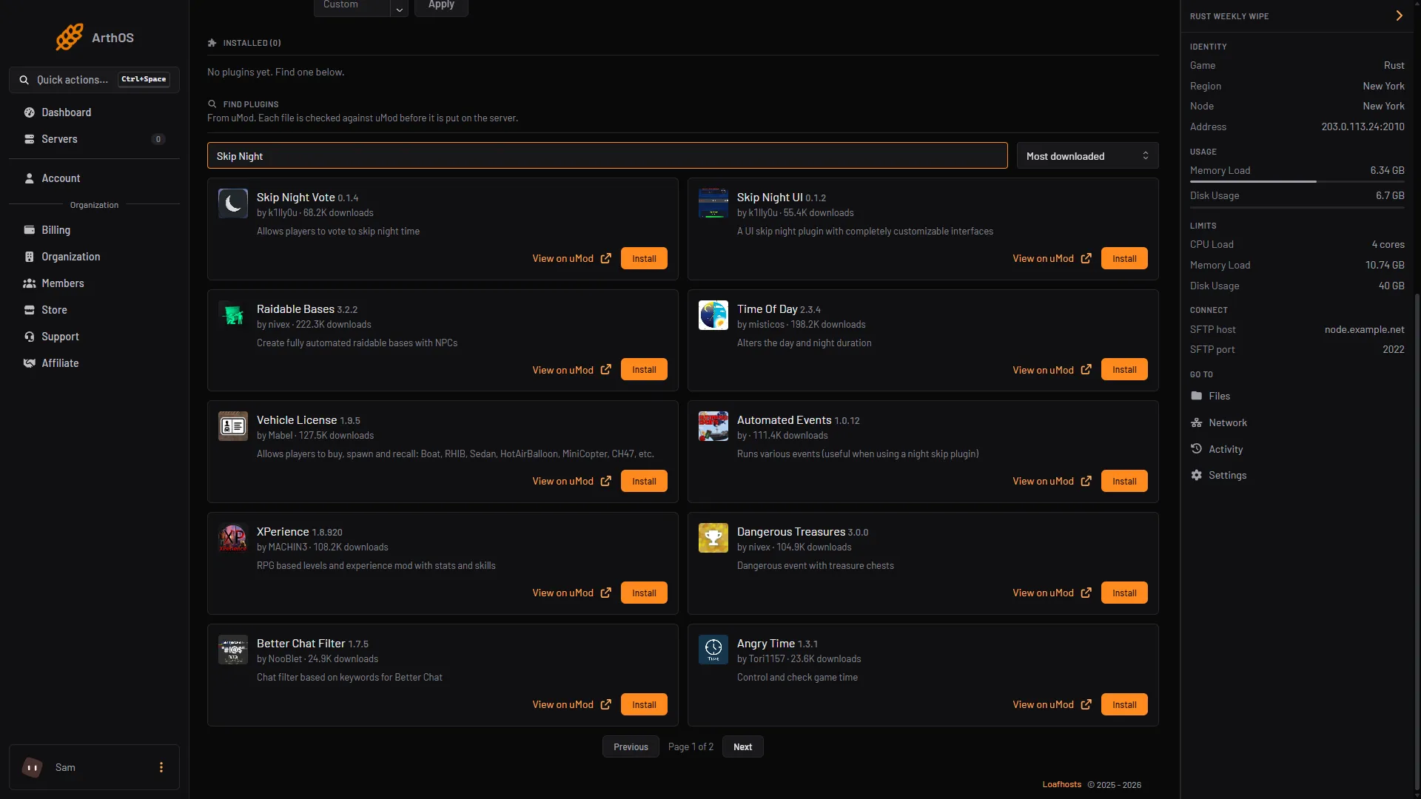Click the Skip Night Vote moon thumbnail
The image size is (1421, 799).
click(233, 203)
